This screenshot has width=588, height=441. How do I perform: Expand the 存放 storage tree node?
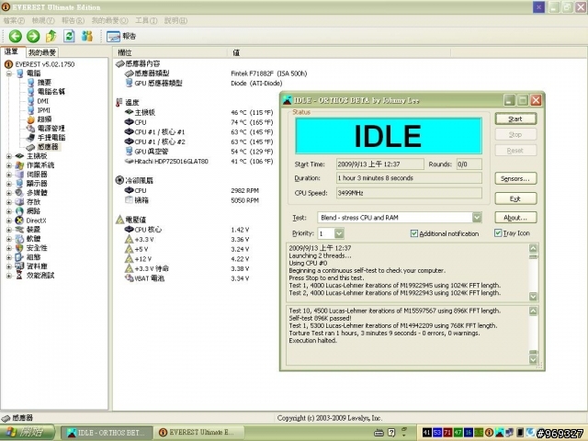click(x=8, y=202)
